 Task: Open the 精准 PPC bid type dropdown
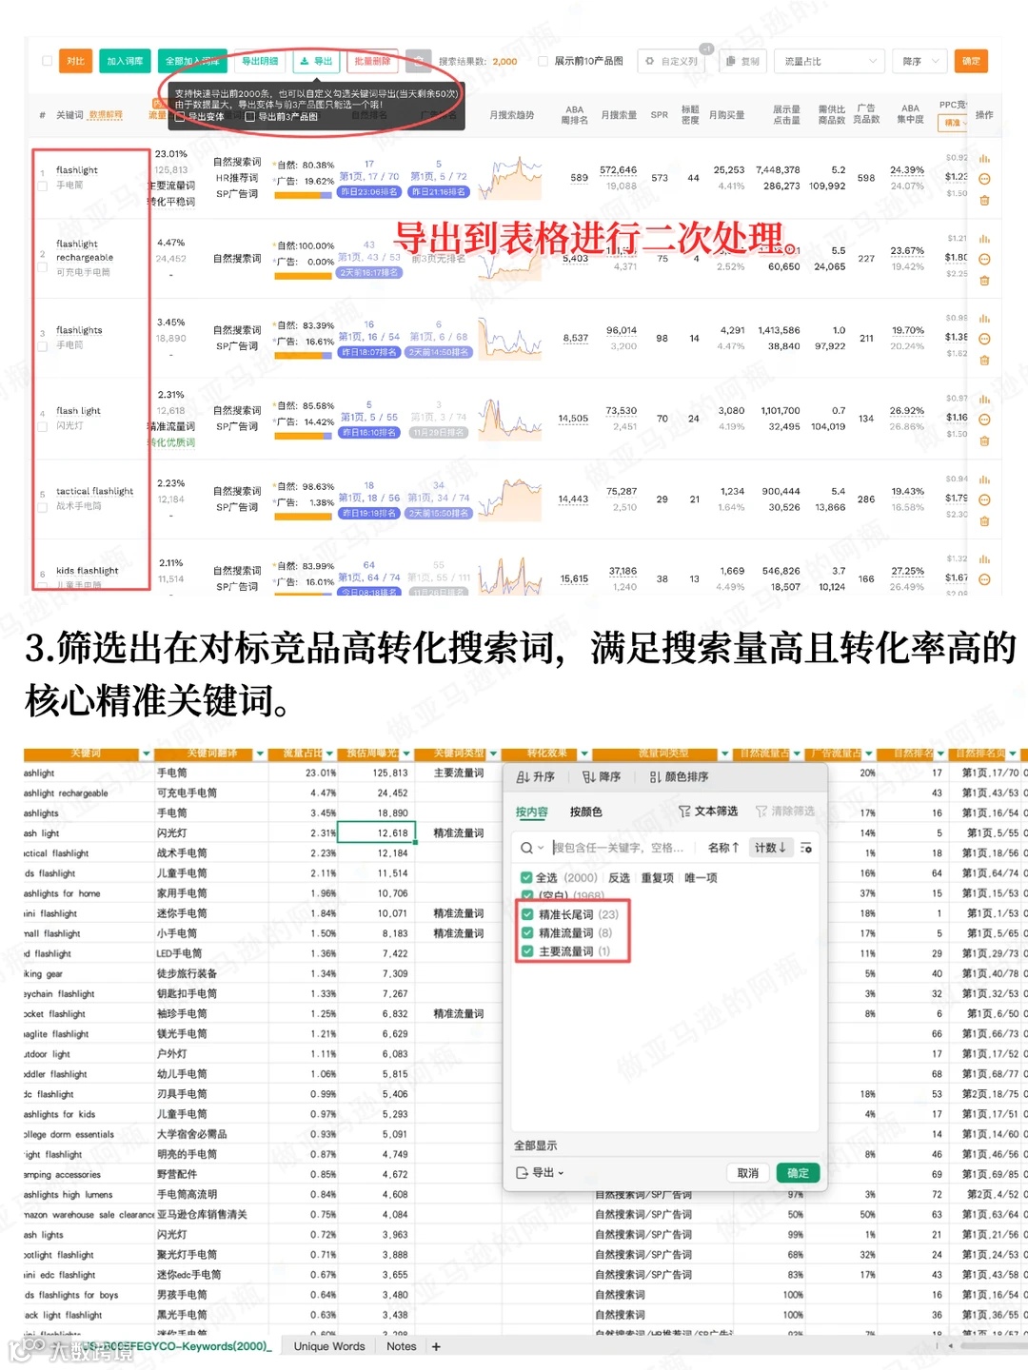(953, 123)
